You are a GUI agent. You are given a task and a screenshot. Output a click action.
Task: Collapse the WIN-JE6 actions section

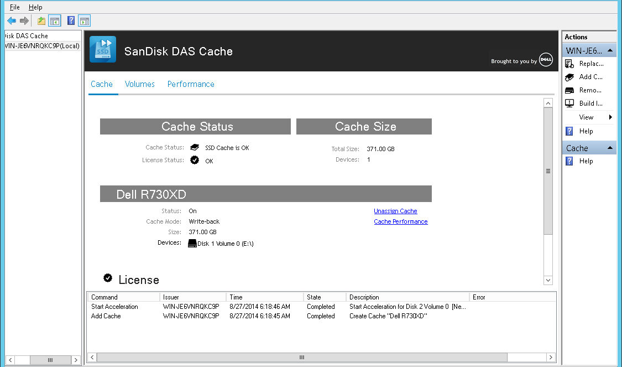[x=610, y=50]
